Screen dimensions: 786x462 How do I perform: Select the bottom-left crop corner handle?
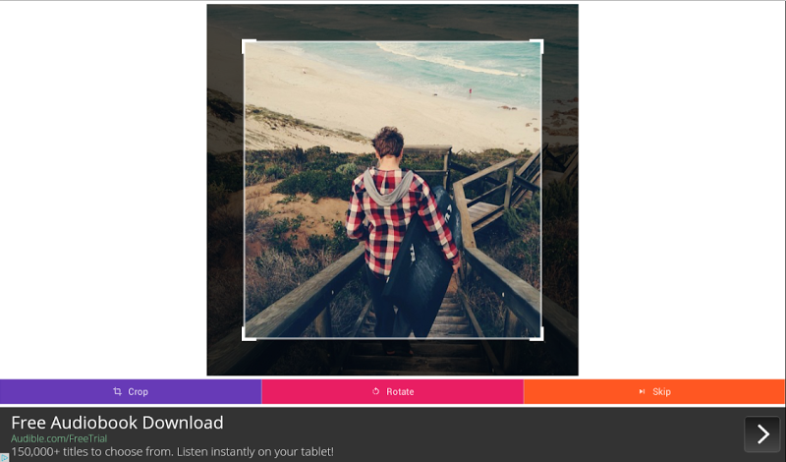pos(249,334)
